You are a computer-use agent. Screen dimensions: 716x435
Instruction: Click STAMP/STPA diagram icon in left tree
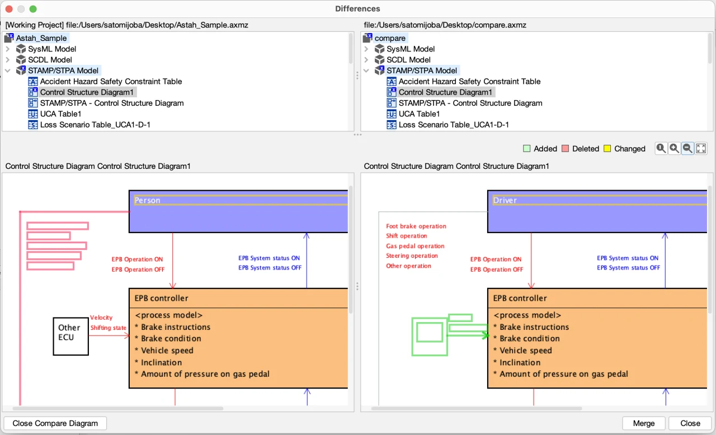tap(32, 103)
